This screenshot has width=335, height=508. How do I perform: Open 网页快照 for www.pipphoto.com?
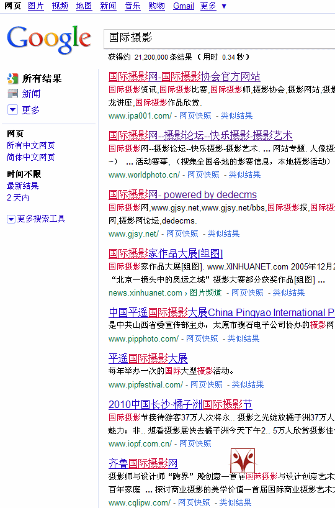[202, 338]
